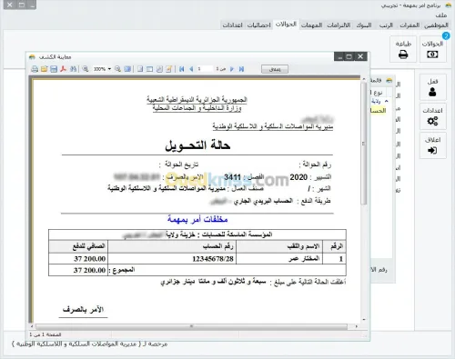The height and width of the screenshot is (359, 455).
Task: Switch to the الرتب tab
Action: [x=386, y=25]
